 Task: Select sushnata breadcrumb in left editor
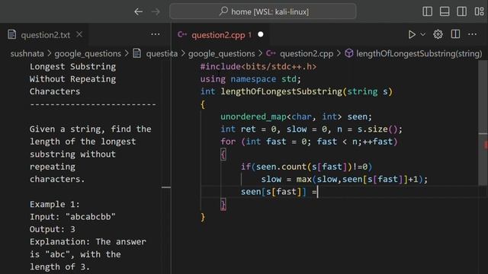[27, 54]
